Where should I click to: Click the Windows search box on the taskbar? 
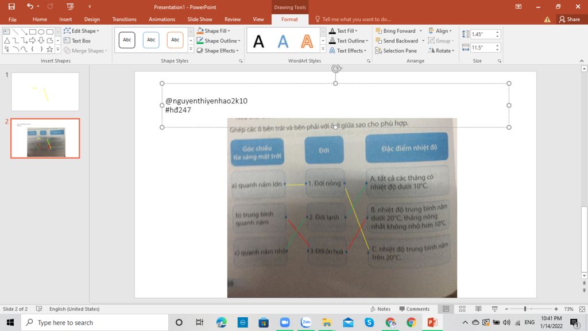(x=95, y=322)
